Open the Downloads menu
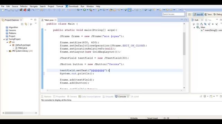The image size is (222, 124). click(72, 6)
